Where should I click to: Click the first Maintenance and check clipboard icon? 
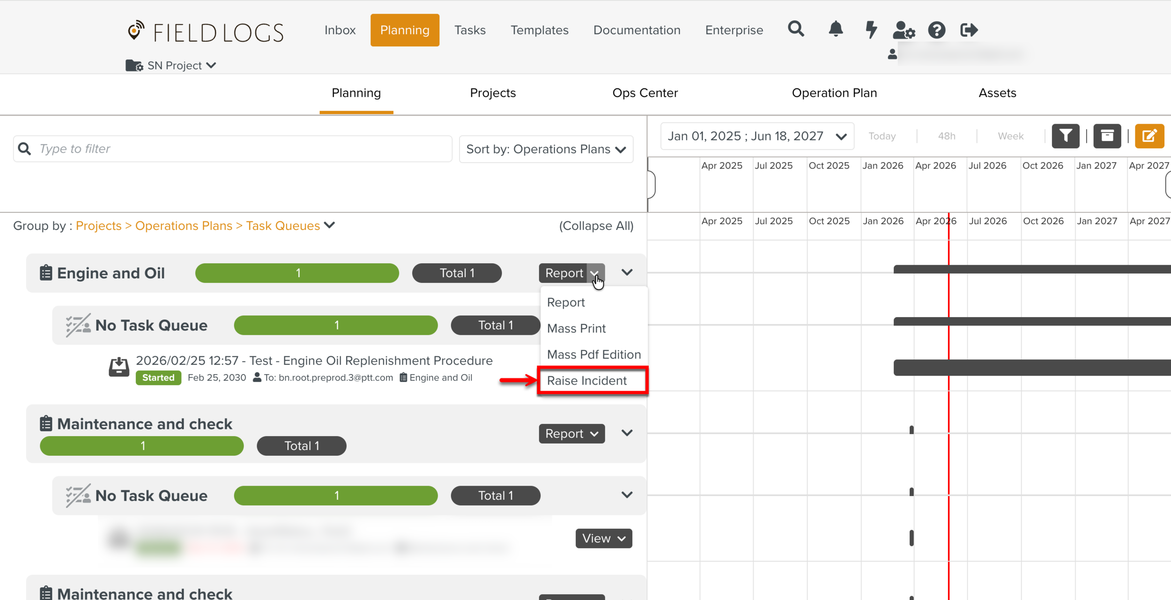[45, 423]
